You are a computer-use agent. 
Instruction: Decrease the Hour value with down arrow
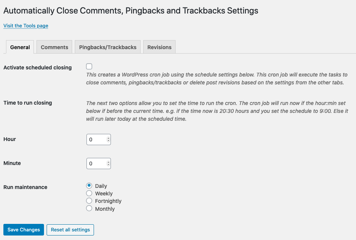click(x=109, y=141)
